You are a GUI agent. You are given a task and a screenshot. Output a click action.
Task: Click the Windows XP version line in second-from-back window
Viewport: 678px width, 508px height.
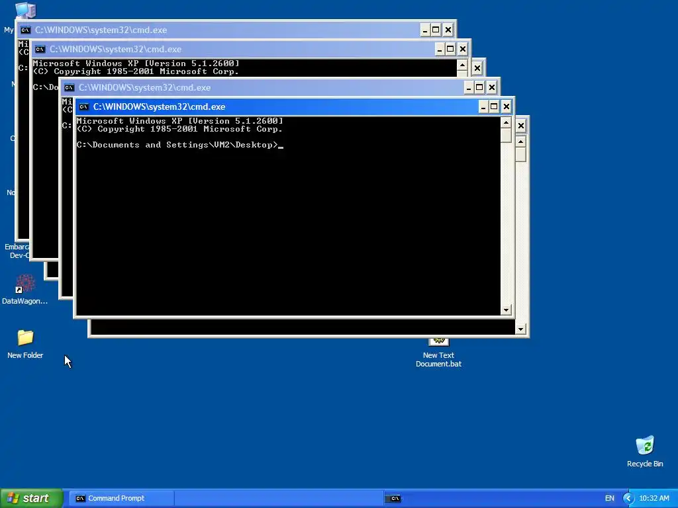[136, 63]
